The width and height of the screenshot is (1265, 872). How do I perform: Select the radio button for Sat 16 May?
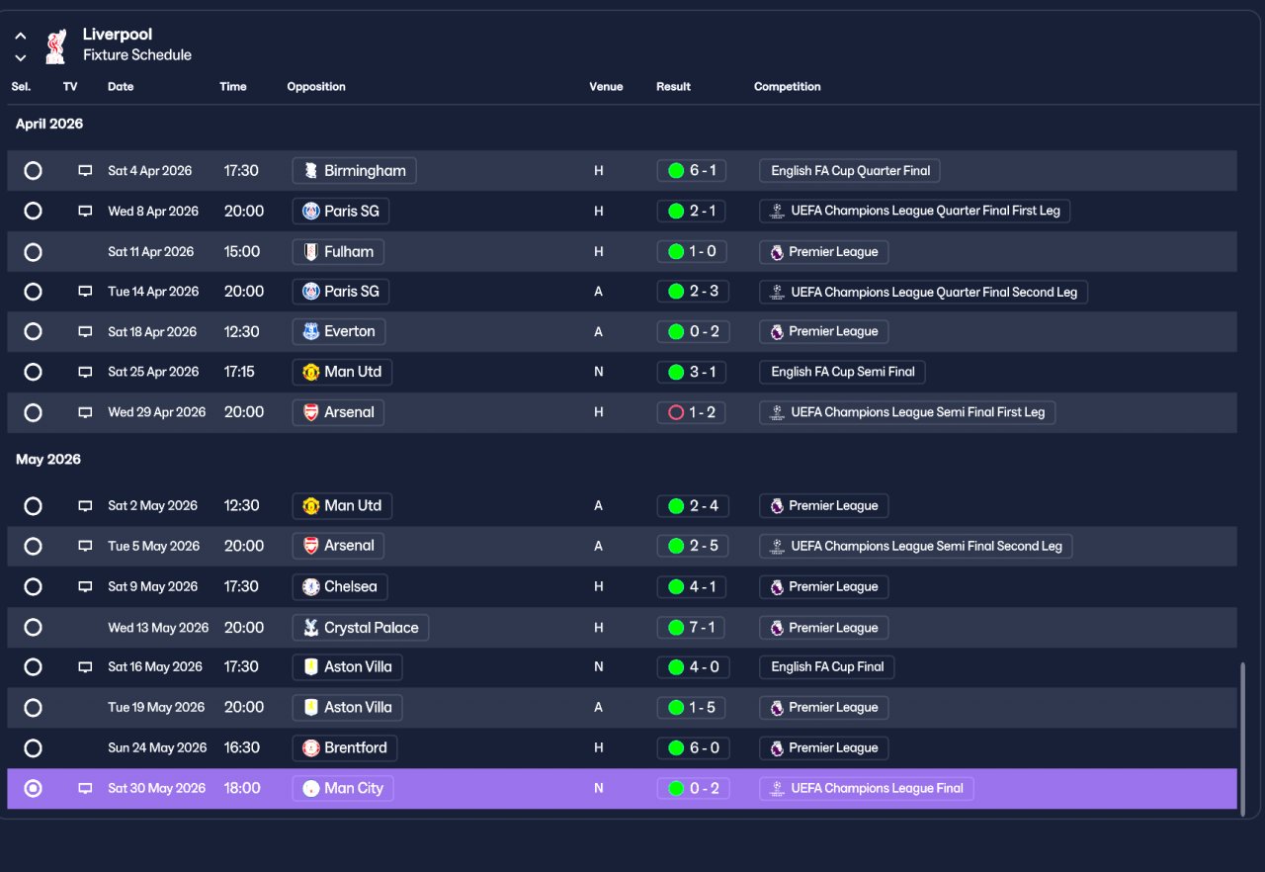(x=33, y=667)
